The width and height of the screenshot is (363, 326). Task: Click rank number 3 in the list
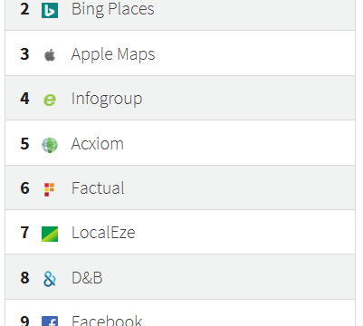(24, 54)
